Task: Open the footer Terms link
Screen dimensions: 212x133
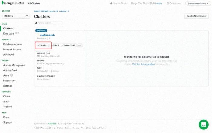Action: point(68,128)
